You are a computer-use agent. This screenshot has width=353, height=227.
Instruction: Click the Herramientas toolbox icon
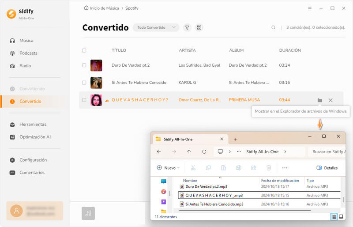[x=12, y=125]
